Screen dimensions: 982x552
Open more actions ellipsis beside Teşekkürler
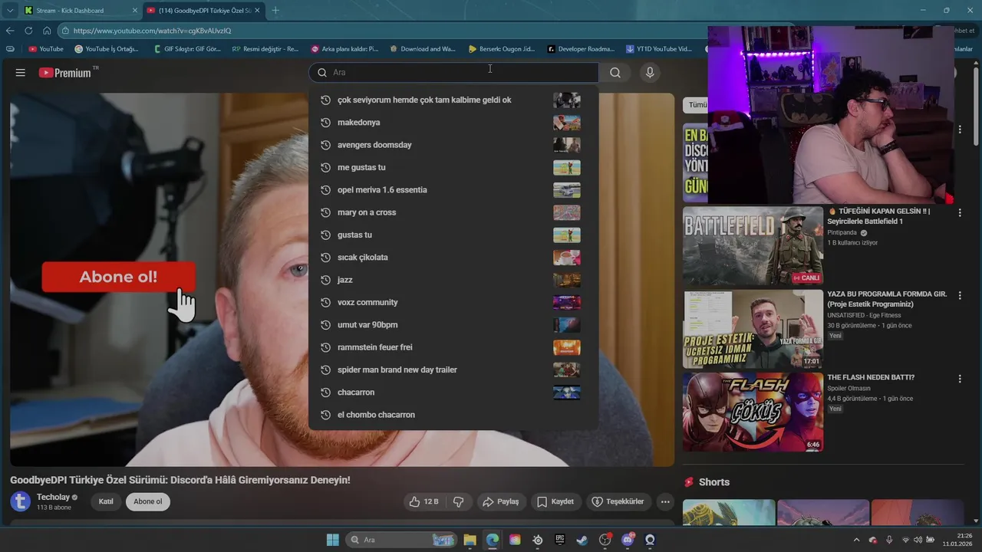point(665,501)
